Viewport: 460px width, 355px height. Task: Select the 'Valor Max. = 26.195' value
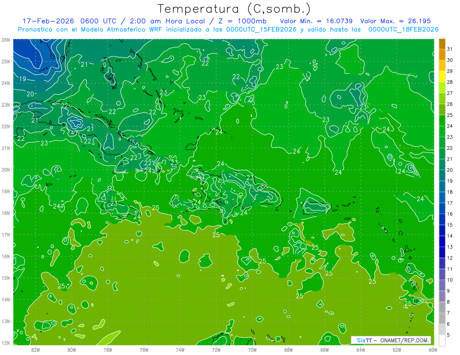(x=395, y=21)
